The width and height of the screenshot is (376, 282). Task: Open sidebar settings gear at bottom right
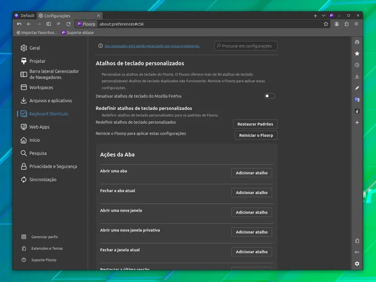click(357, 264)
